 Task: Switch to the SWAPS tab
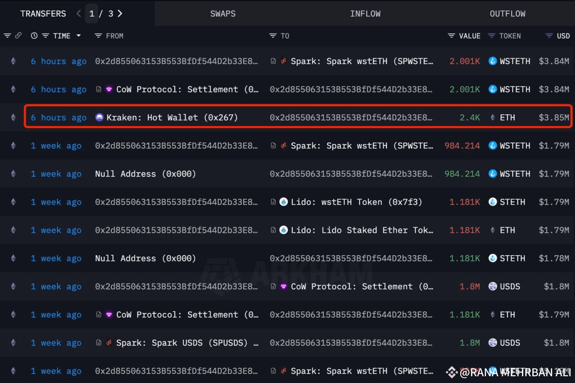(223, 13)
